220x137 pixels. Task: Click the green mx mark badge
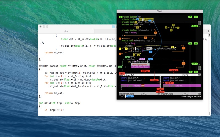click(120, 67)
